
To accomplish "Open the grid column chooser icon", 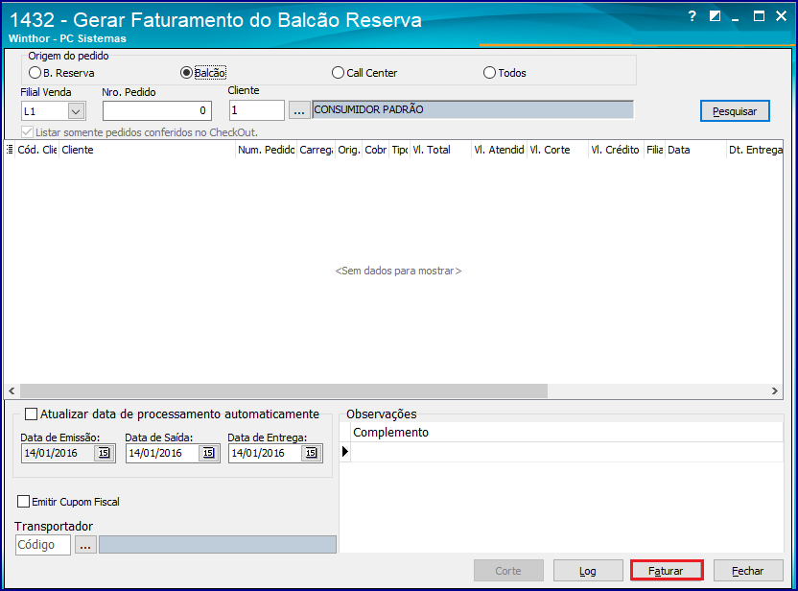I will [x=10, y=150].
